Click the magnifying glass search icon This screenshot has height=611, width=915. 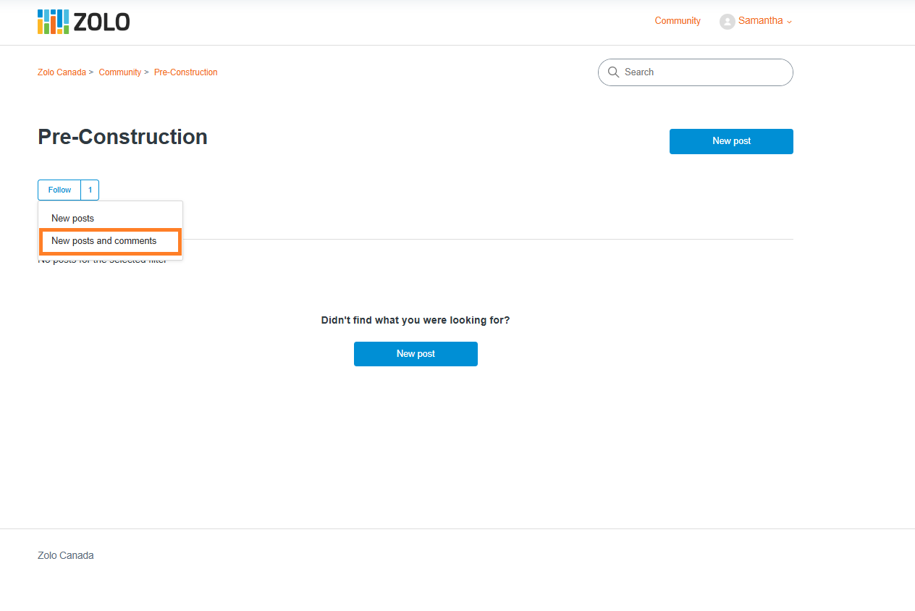[613, 72]
